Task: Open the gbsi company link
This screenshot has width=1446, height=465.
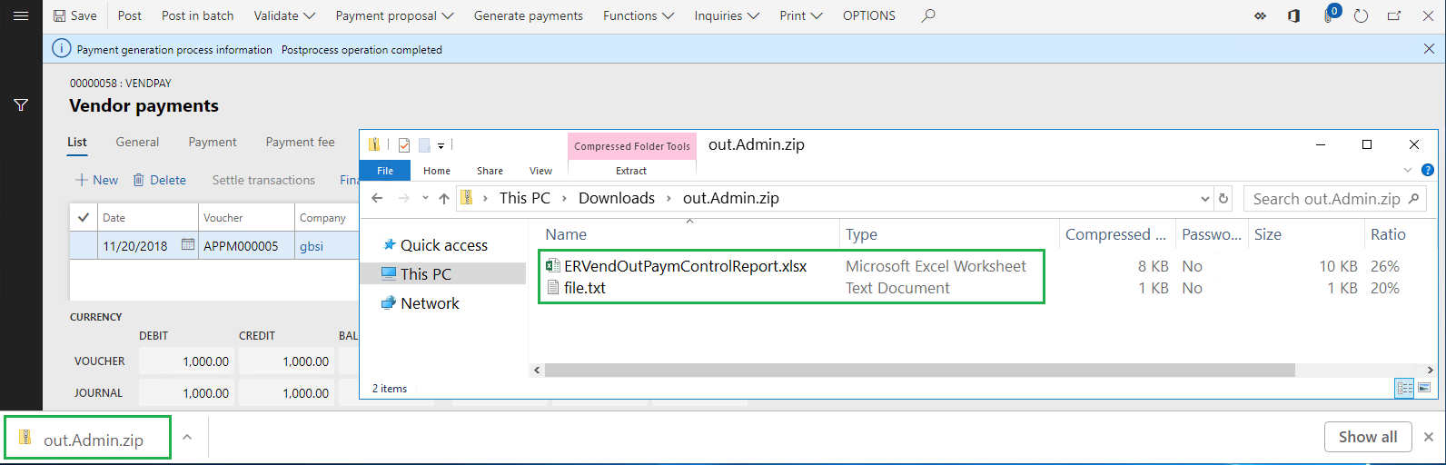Action: click(312, 245)
